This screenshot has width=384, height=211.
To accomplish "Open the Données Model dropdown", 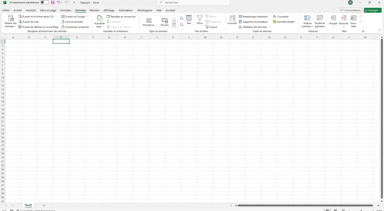I will coord(284,22).
